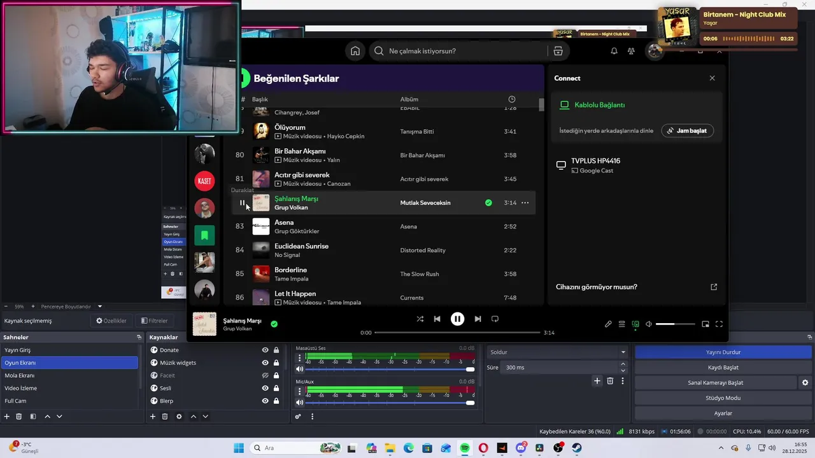Toggle Connect to a device icon
This screenshot has width=815, height=458.
click(x=635, y=324)
